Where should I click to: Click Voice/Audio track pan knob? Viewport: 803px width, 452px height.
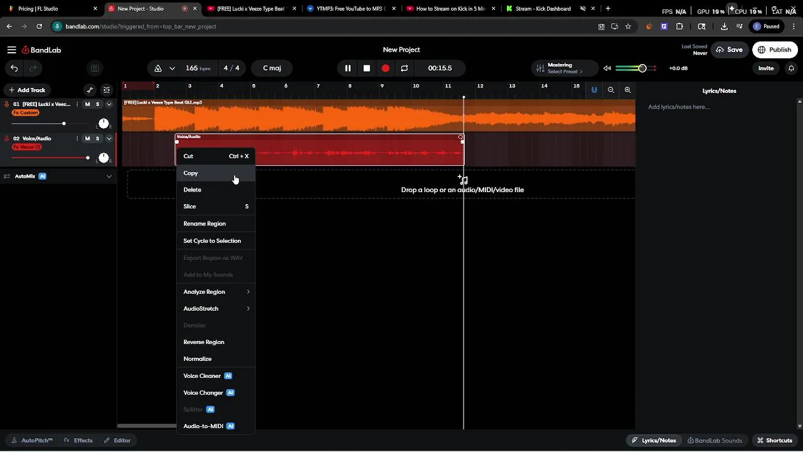(104, 158)
